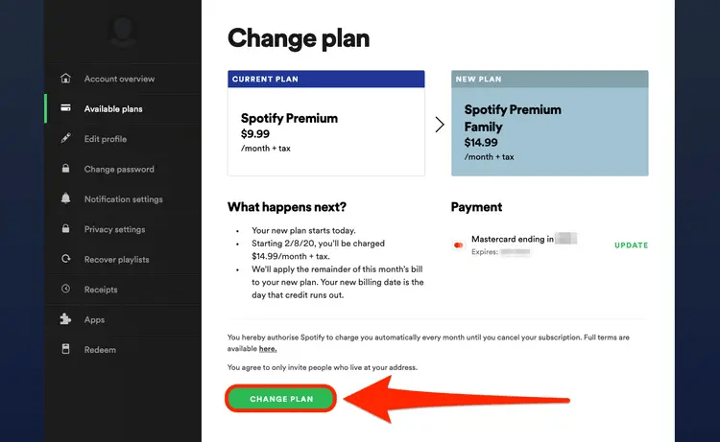Click the Account overview home icon
Image resolution: width=720 pixels, height=442 pixels.
(x=65, y=79)
